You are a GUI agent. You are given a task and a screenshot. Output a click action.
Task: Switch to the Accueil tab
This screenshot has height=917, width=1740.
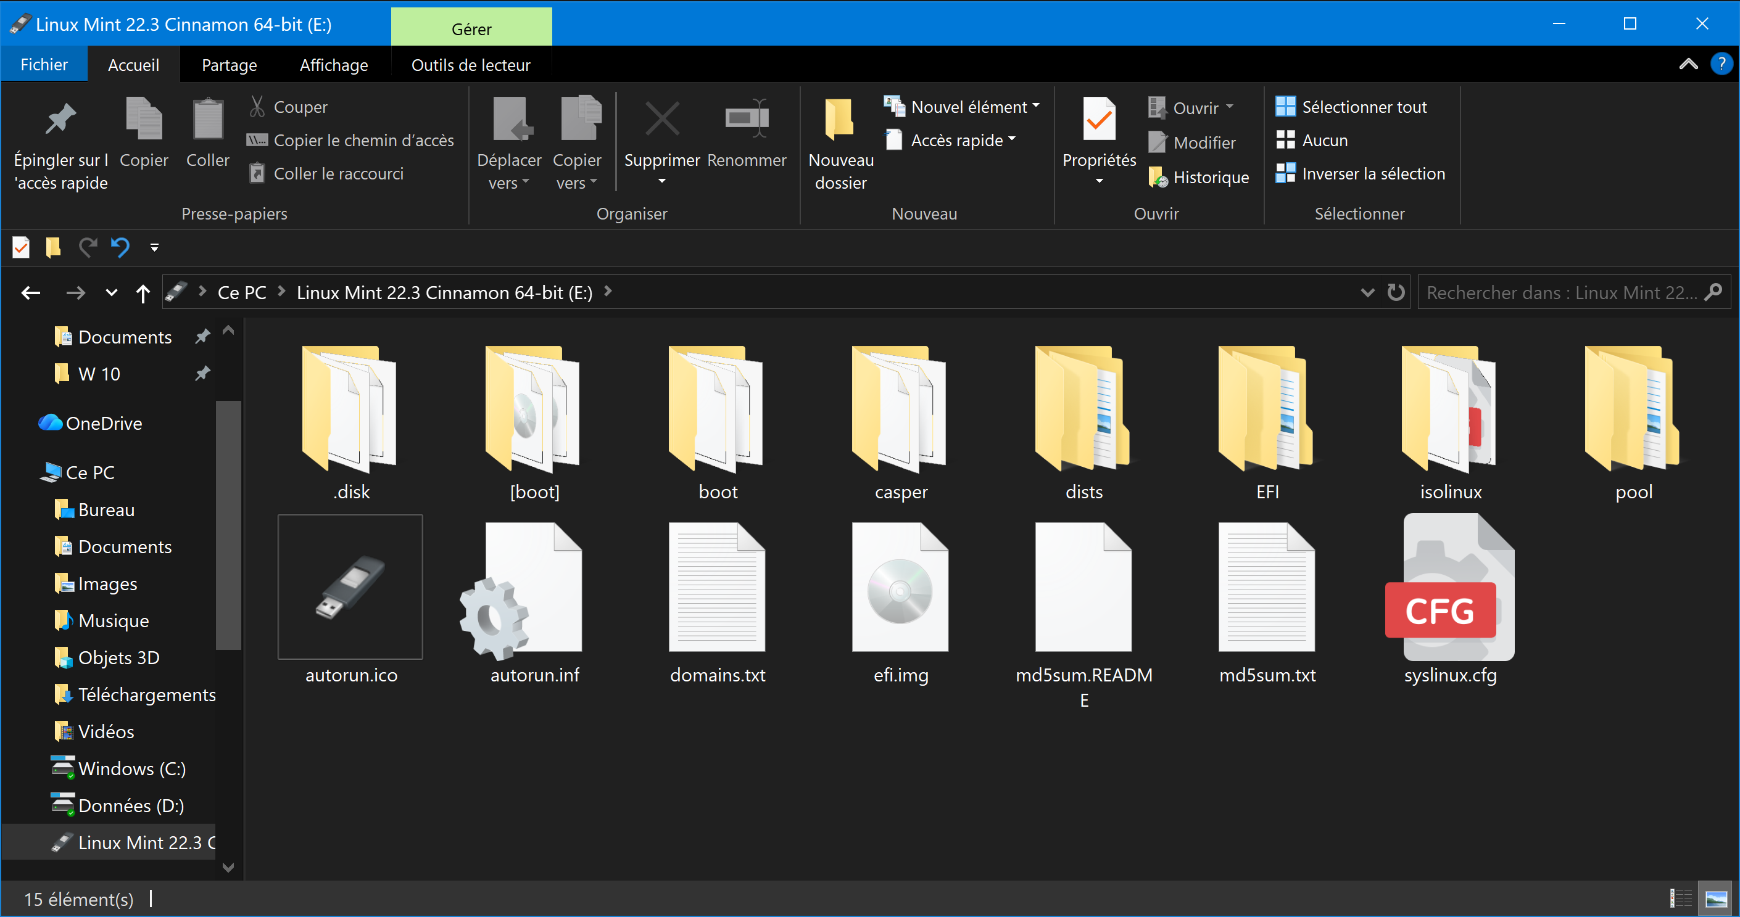[x=134, y=65]
